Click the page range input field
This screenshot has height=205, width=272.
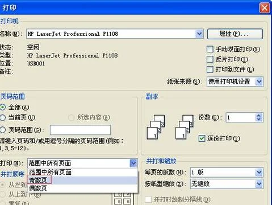(x=80, y=130)
